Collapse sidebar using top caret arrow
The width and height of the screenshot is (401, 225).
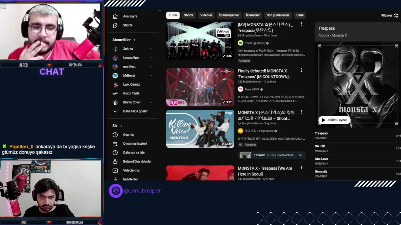tap(159, 11)
